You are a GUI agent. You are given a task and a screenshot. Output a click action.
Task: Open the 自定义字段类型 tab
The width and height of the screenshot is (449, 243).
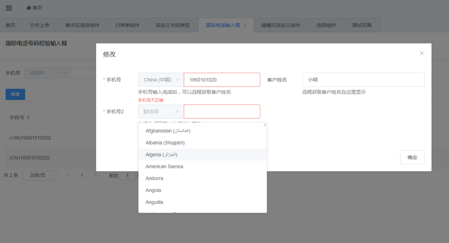[173, 25]
